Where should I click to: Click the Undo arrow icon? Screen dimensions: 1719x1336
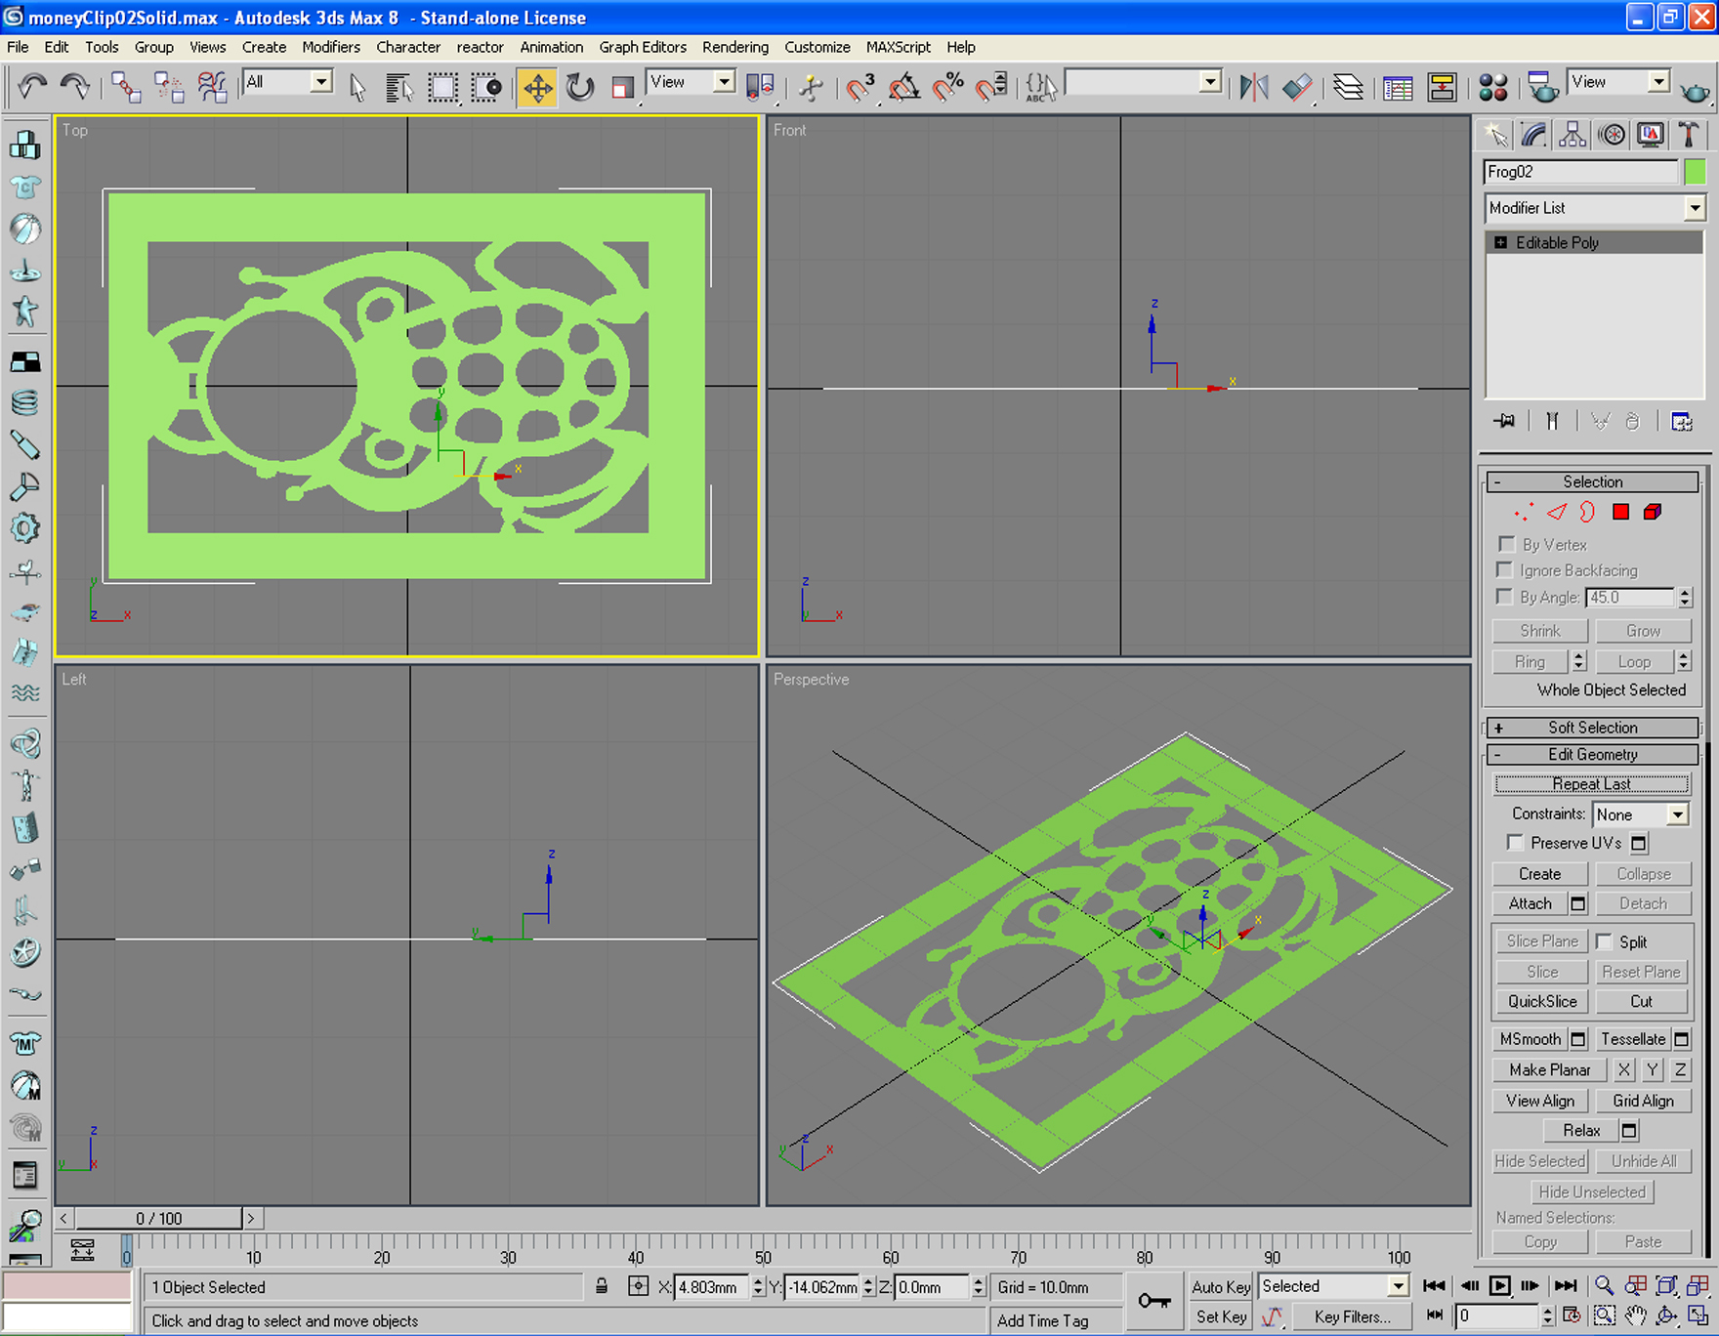32,88
